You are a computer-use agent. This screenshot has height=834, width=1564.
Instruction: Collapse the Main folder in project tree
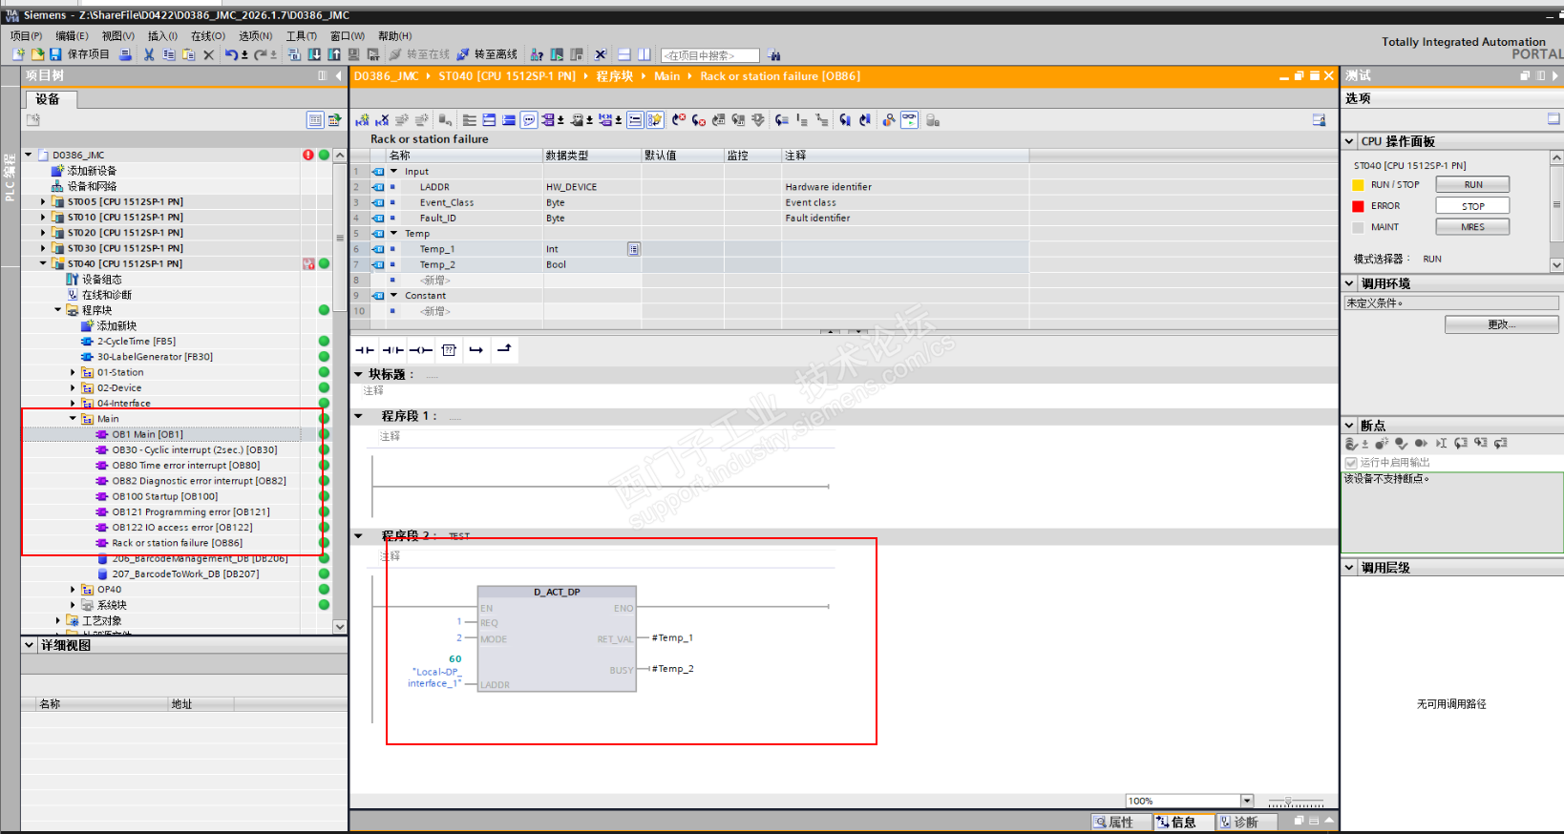pyautogui.click(x=73, y=418)
